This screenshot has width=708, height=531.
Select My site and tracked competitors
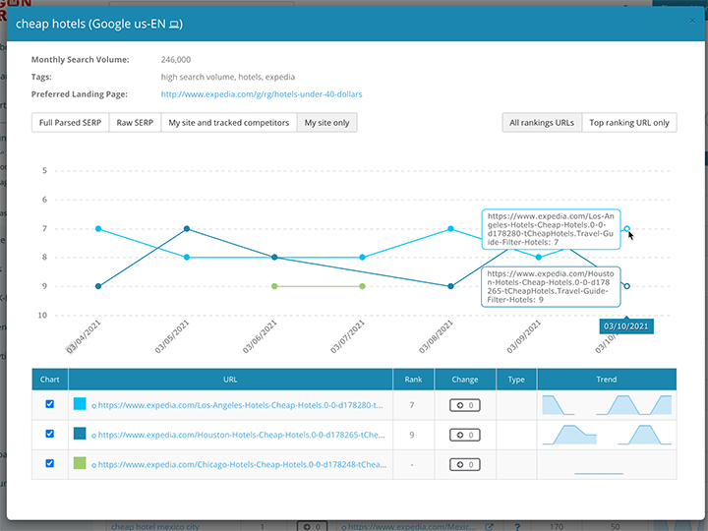coord(229,123)
